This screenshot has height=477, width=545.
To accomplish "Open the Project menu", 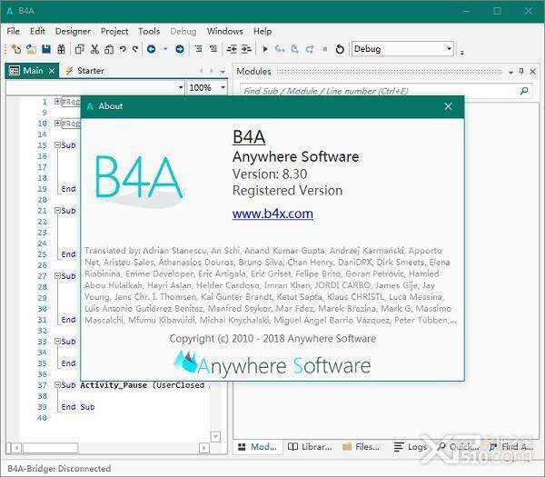I will point(114,31).
